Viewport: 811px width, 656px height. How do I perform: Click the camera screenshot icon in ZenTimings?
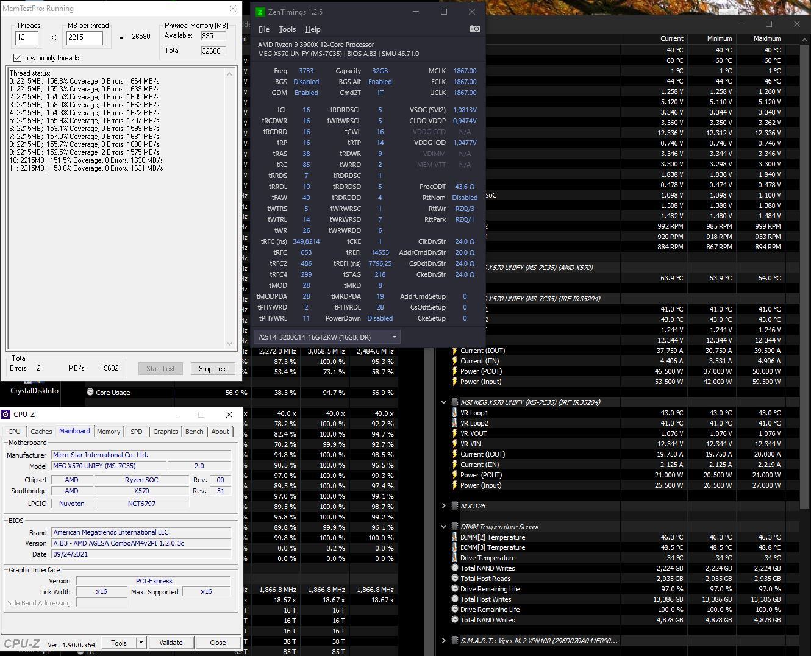pyautogui.click(x=475, y=29)
